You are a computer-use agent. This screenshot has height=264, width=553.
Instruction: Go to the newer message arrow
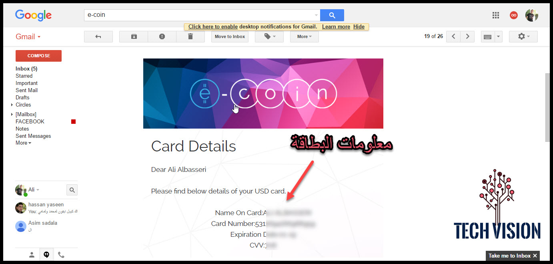(x=453, y=36)
